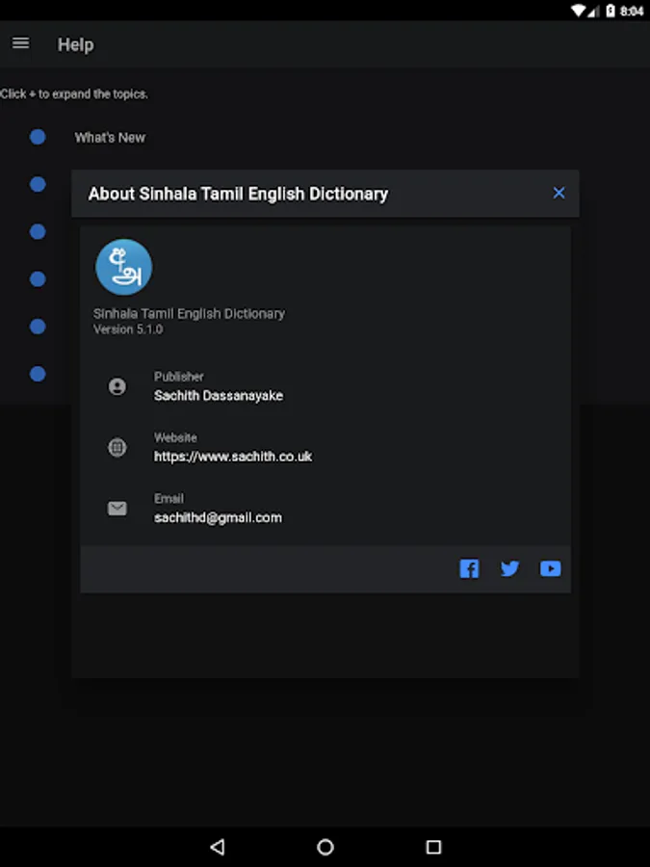The width and height of the screenshot is (650, 867).
Task: Click the Sinhala Tamil dictionary app logo
Action: point(124,267)
